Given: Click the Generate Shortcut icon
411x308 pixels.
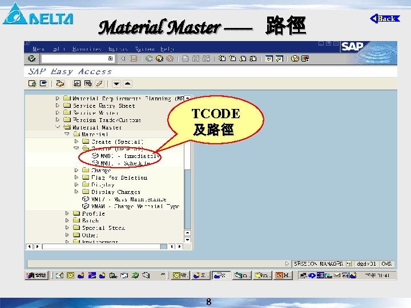Looking at the screenshot, I should click(279, 59).
